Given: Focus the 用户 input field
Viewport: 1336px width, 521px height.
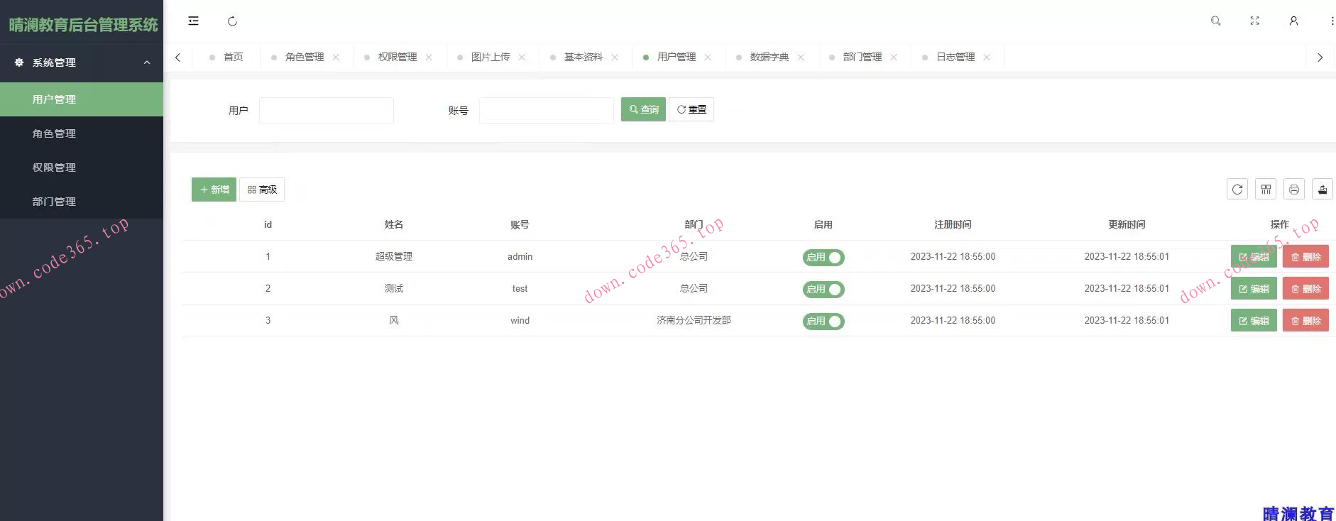Looking at the screenshot, I should click(x=327, y=111).
